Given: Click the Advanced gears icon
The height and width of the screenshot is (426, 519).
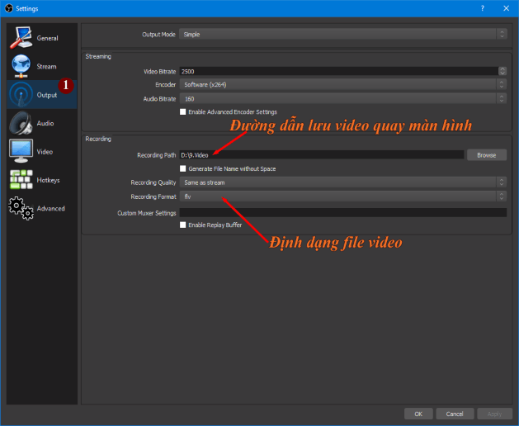Looking at the screenshot, I should pyautogui.click(x=21, y=208).
